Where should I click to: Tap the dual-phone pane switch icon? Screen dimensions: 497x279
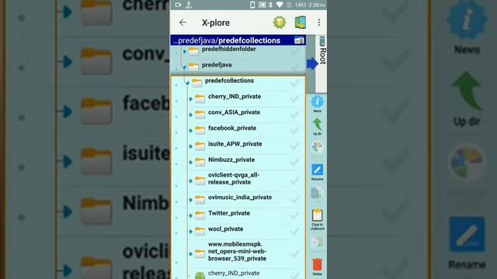[301, 22]
